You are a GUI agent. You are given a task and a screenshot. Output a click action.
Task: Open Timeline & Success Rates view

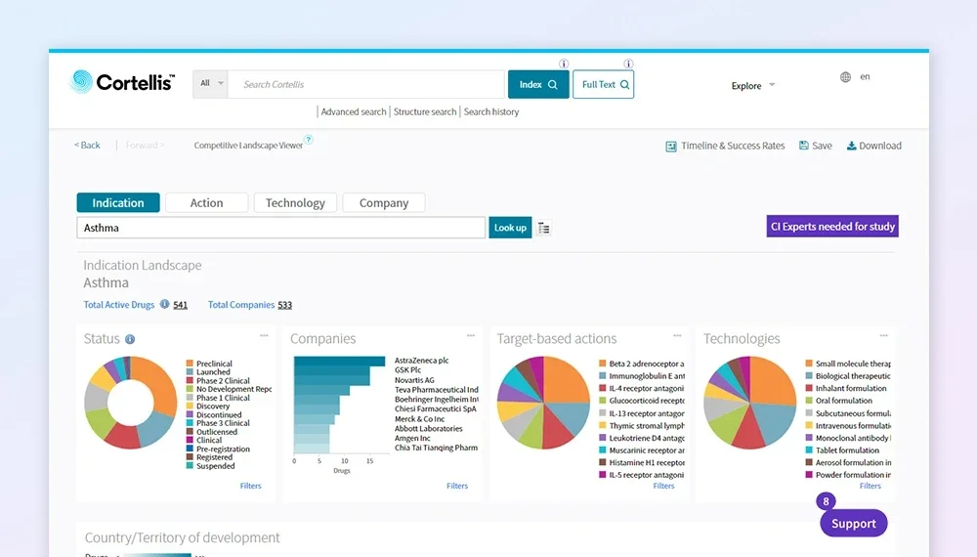click(725, 146)
